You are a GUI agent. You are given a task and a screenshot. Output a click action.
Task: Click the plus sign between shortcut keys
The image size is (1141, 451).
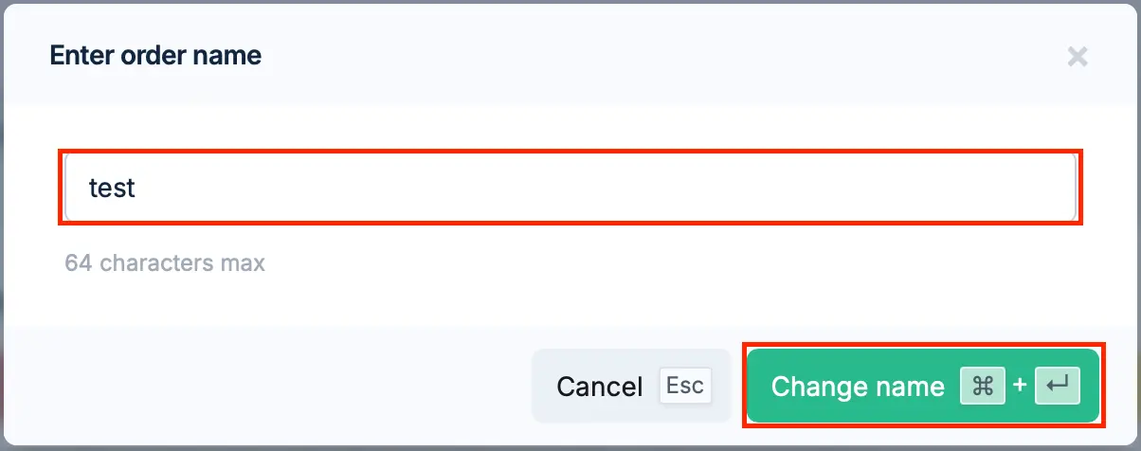1020,386
